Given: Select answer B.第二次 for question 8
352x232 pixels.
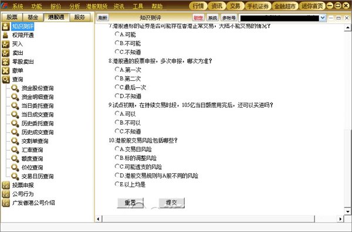Looking at the screenshot, I should click(117, 79).
